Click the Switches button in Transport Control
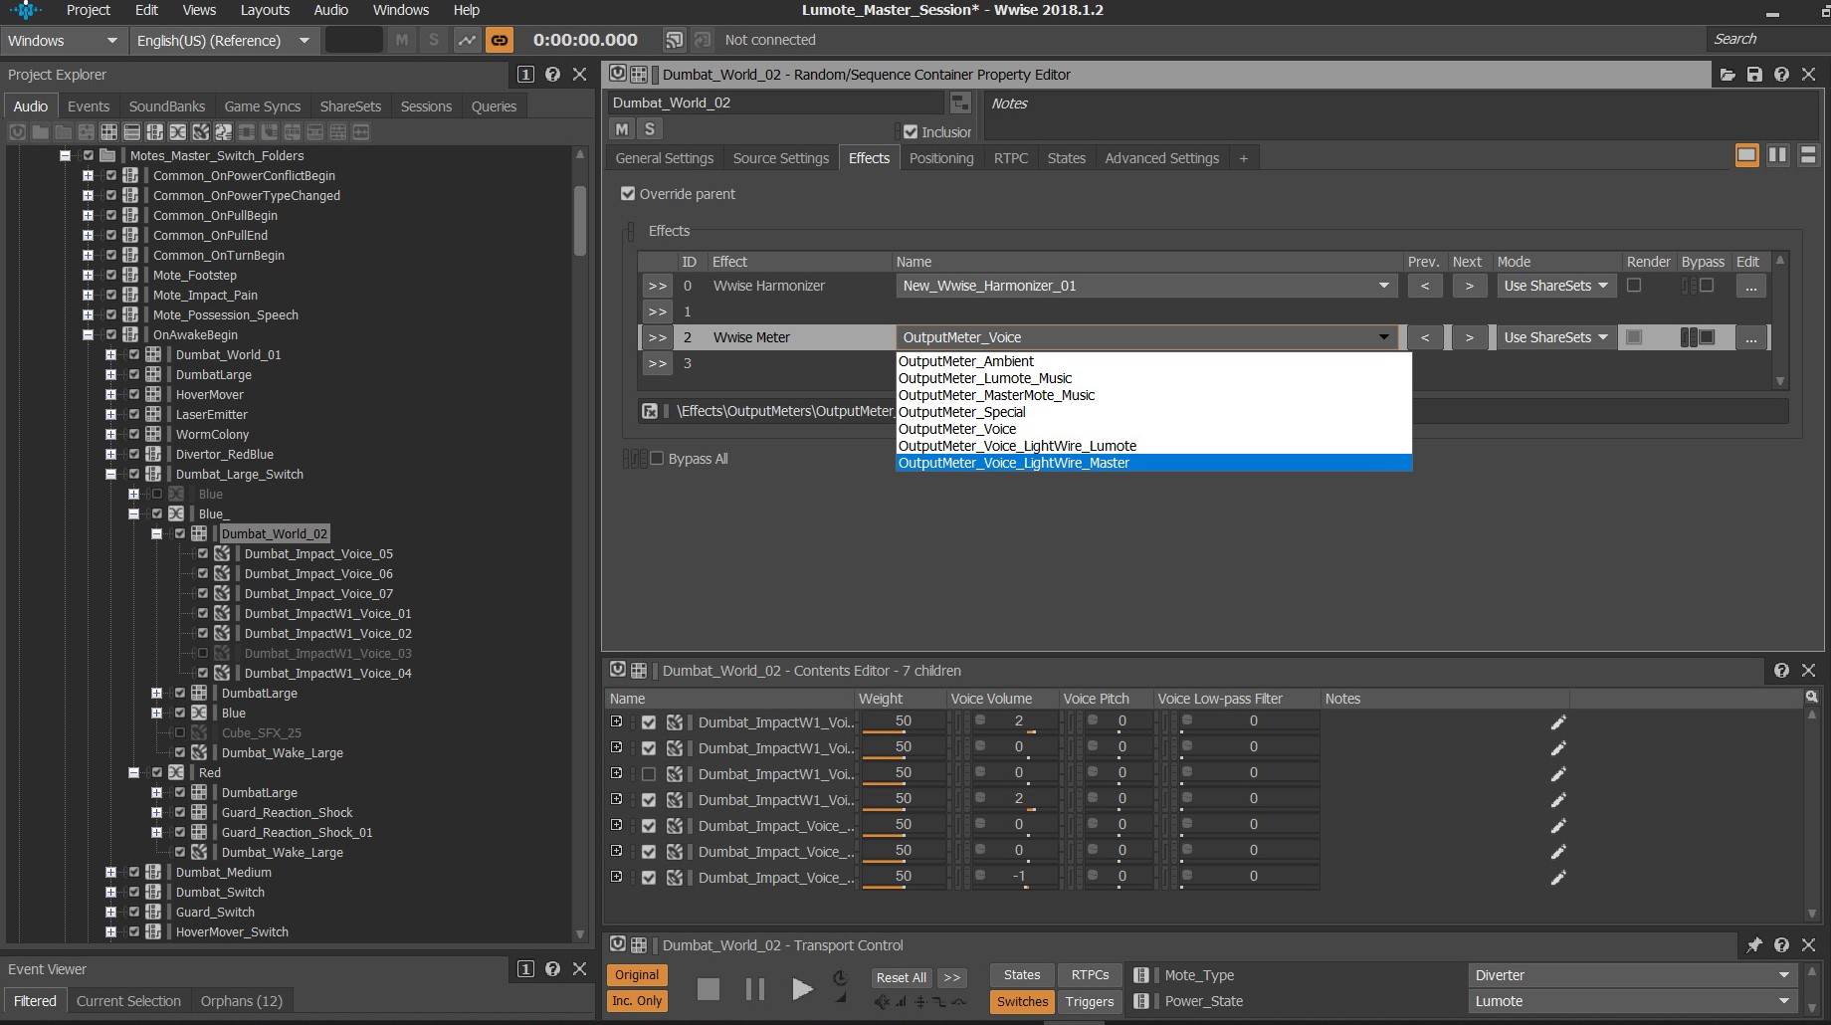1831x1025 pixels. coord(1022,1002)
